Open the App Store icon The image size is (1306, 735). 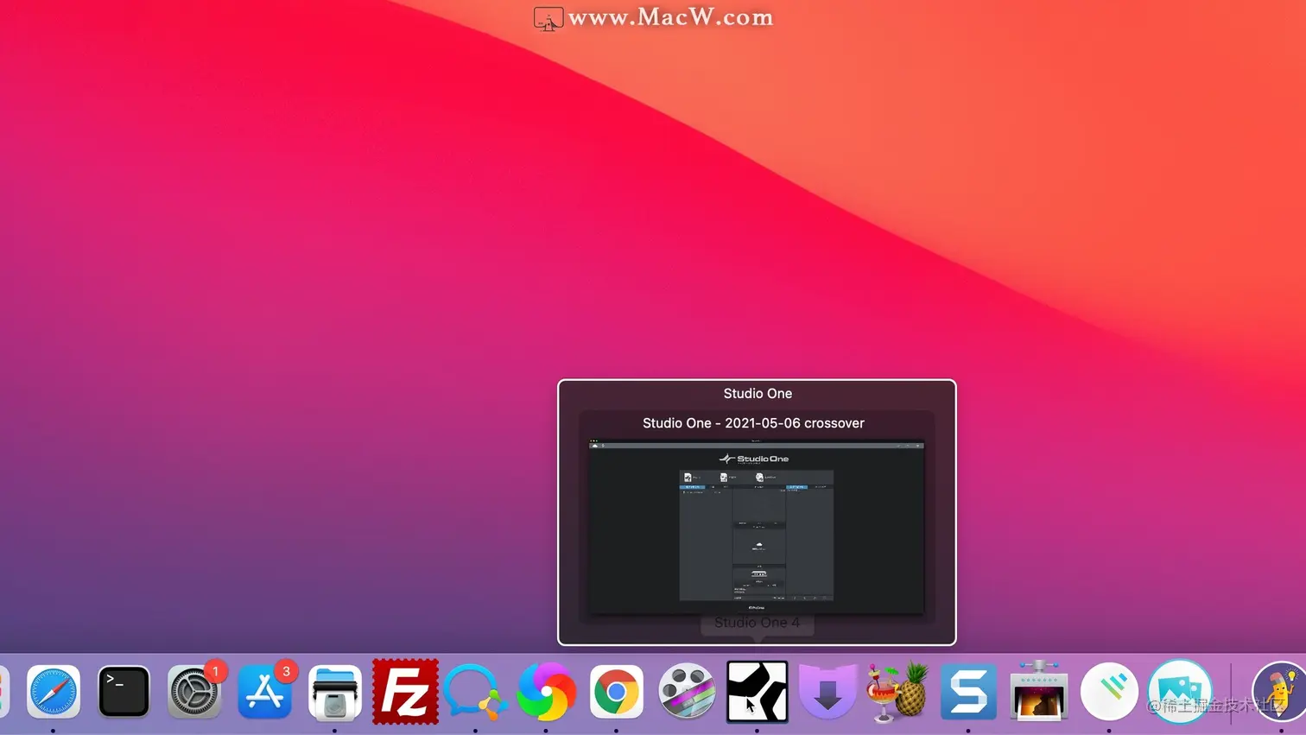[264, 692]
